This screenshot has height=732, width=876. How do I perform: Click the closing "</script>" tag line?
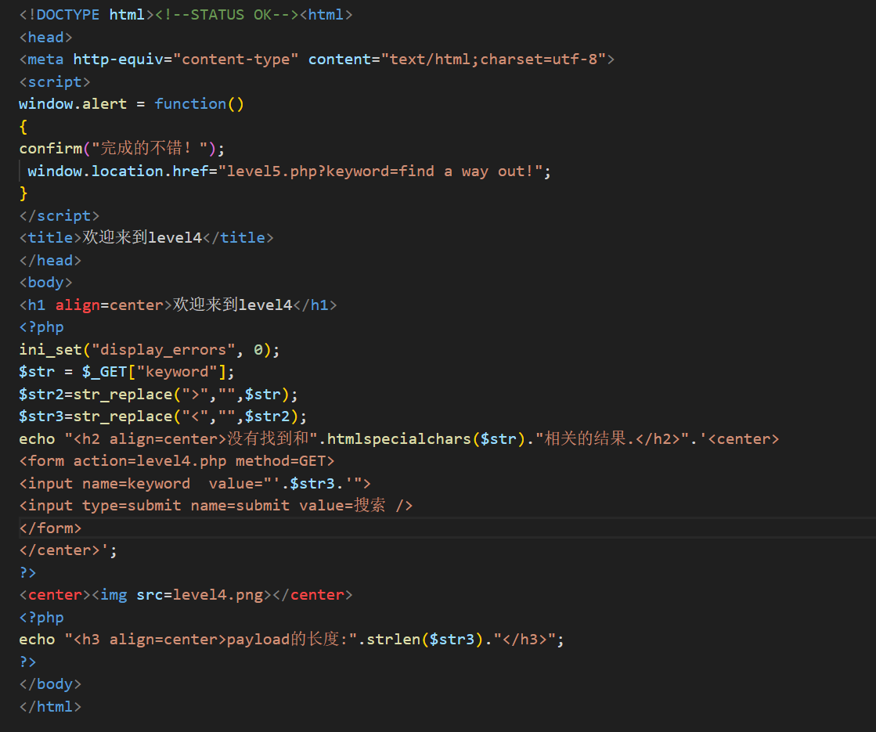click(x=59, y=216)
